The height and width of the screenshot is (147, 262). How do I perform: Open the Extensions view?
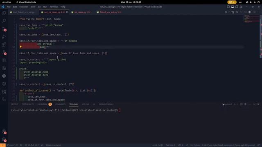pyautogui.click(x=4, y=45)
